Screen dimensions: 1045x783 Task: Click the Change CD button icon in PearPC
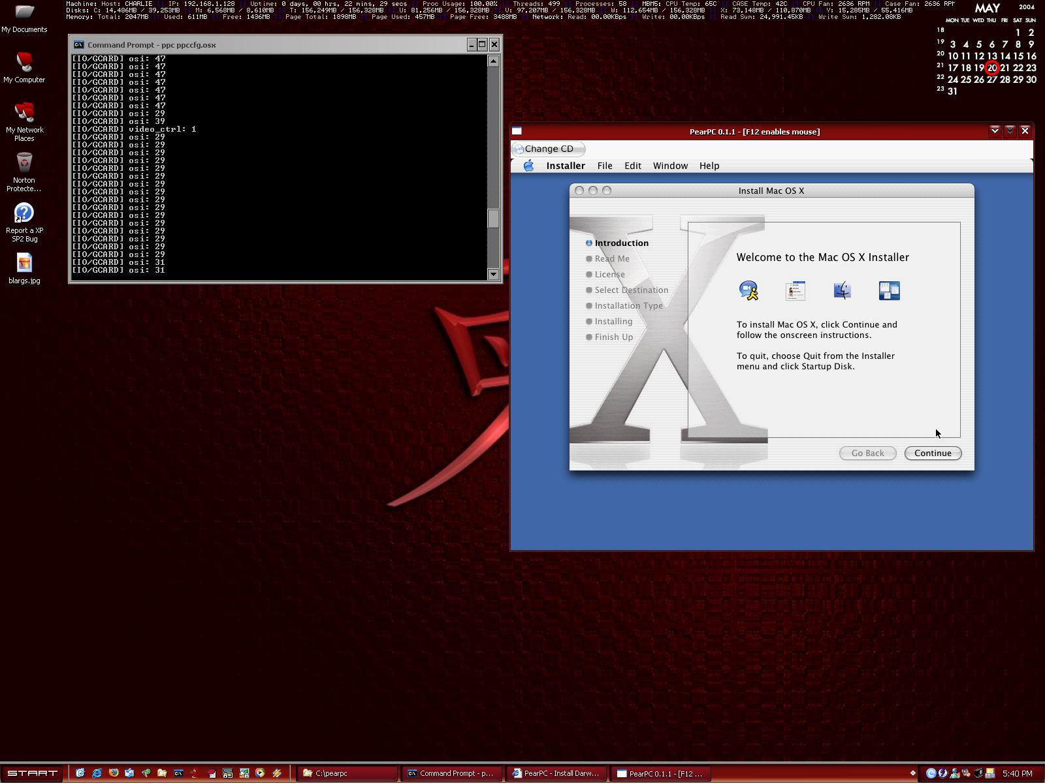(519, 149)
